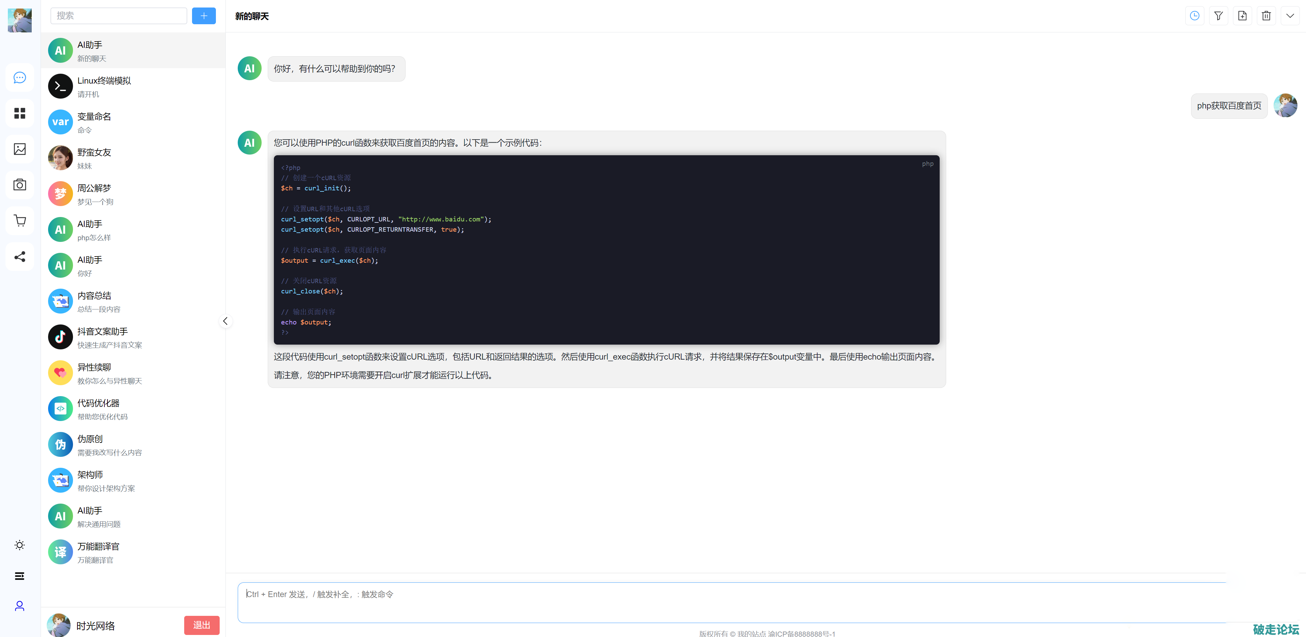The image size is (1306, 637).
Task: Open the chat bubble sidebar icon
Action: [20, 77]
